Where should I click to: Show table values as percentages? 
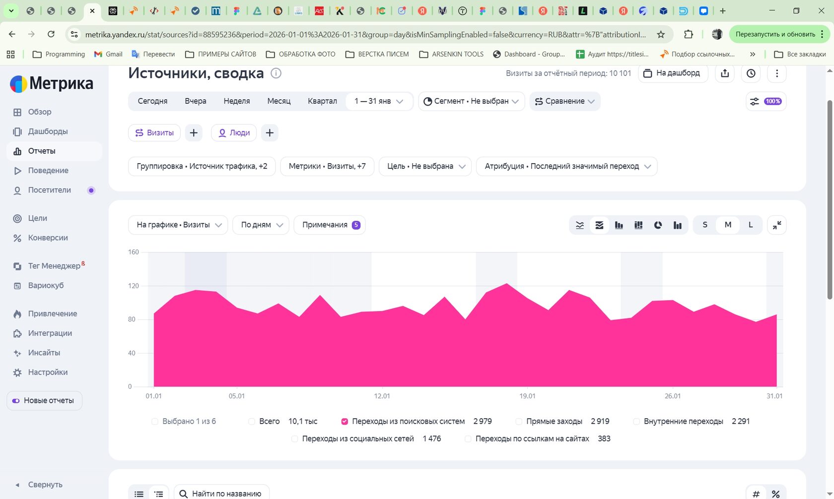pos(775,494)
